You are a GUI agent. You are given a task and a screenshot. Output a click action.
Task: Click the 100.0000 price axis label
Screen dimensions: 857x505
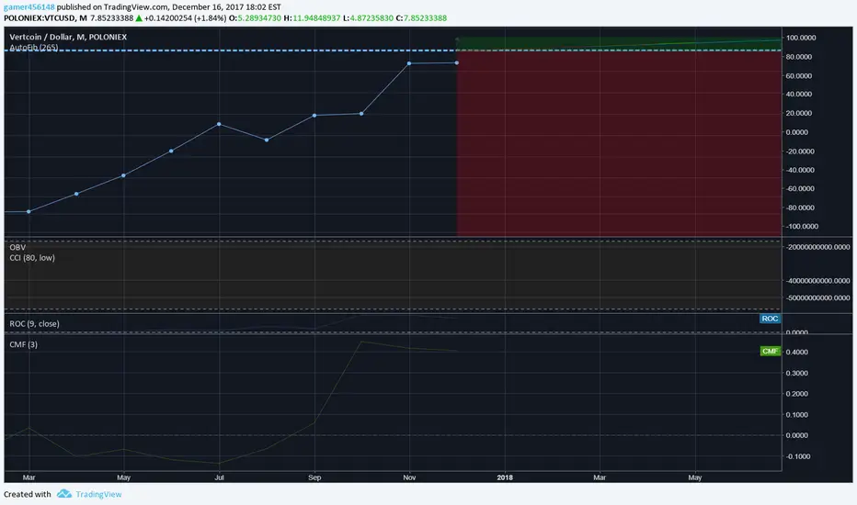[x=801, y=38]
